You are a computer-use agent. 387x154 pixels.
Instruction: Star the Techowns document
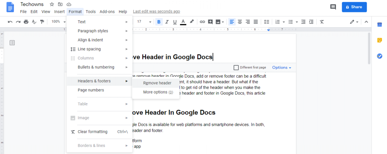pos(52,4)
